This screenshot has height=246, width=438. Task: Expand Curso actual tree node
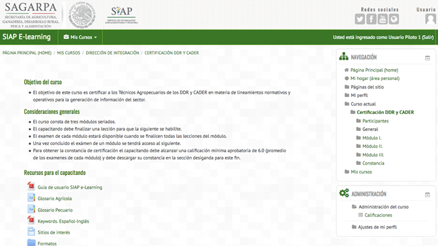pos(363,104)
